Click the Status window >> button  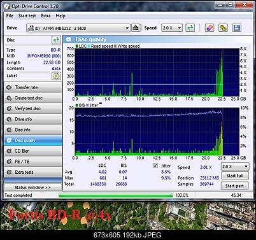[32, 187]
